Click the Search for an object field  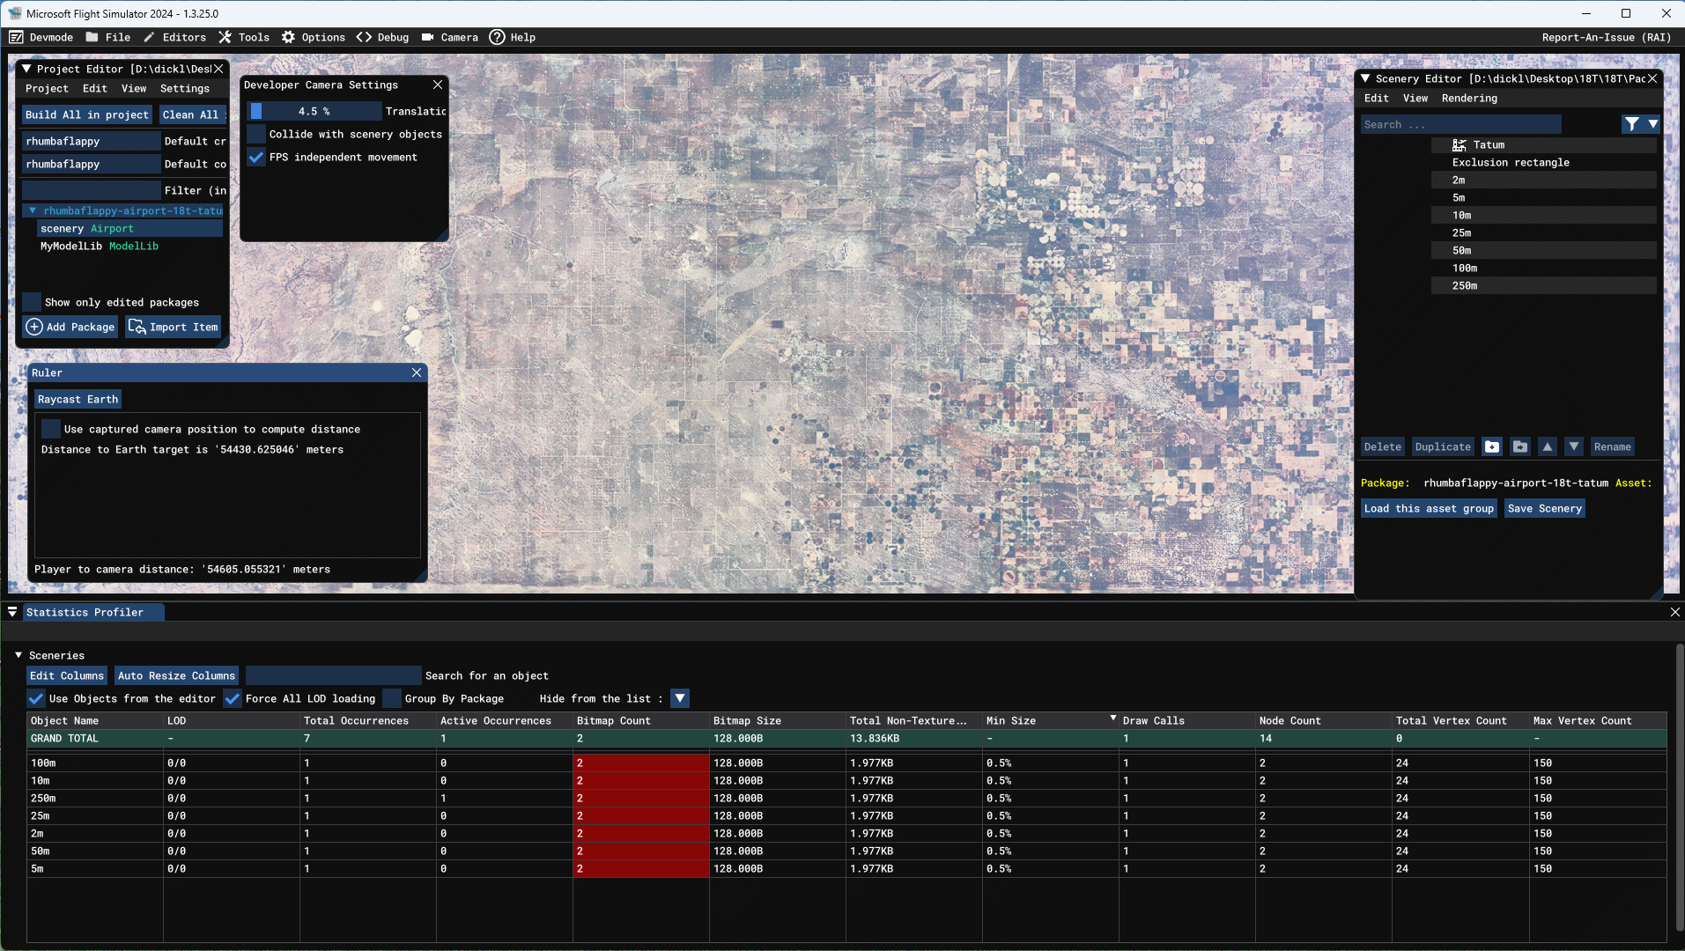(333, 676)
